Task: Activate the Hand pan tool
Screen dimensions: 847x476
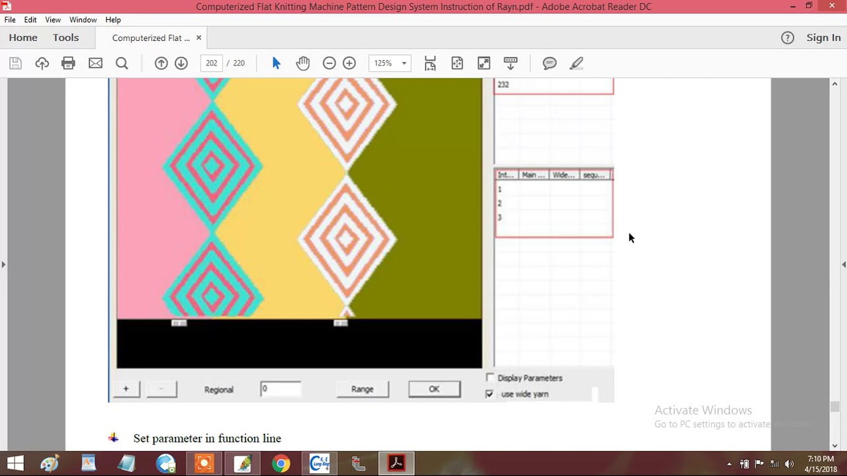Action: click(x=302, y=63)
